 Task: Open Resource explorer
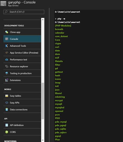pos(22,66)
